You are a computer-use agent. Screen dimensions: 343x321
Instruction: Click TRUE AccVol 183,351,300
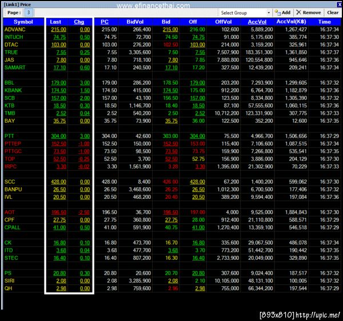pyautogui.click(x=259, y=53)
